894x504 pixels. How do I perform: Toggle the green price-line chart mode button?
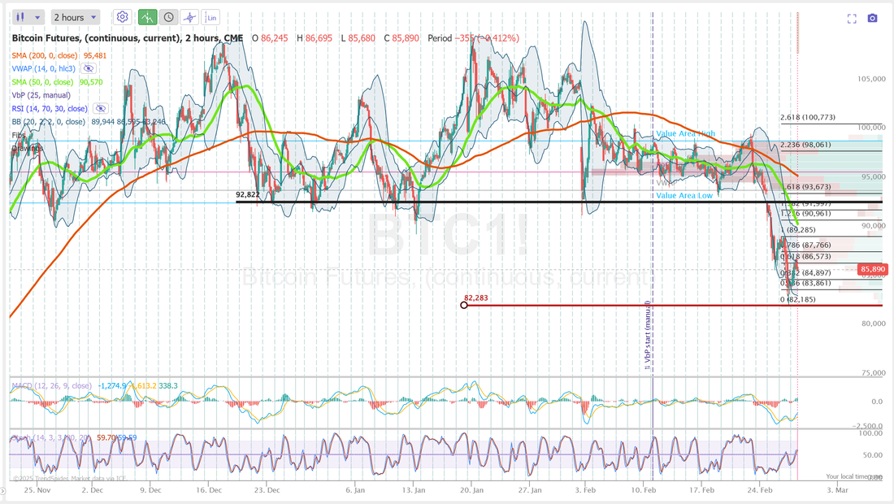[147, 17]
